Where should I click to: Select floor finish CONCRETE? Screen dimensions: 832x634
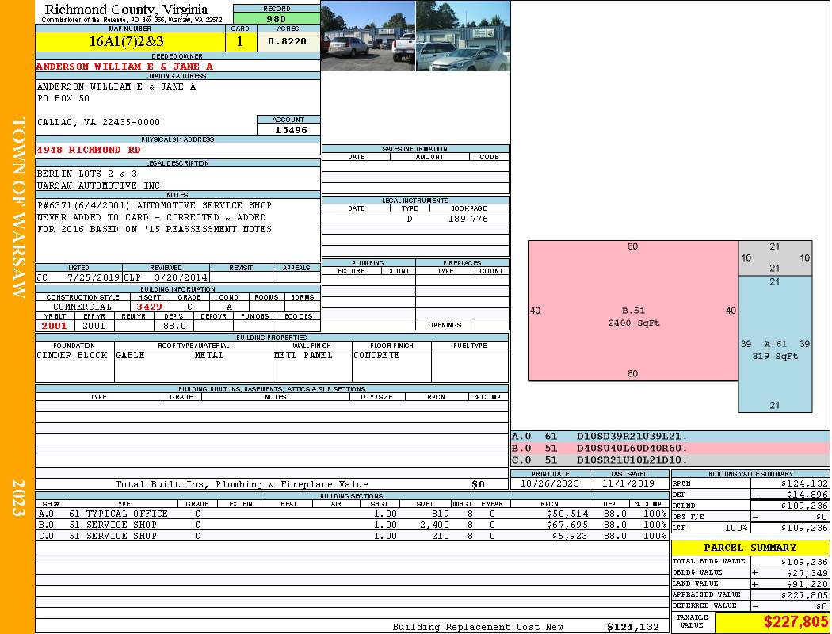[x=376, y=355]
